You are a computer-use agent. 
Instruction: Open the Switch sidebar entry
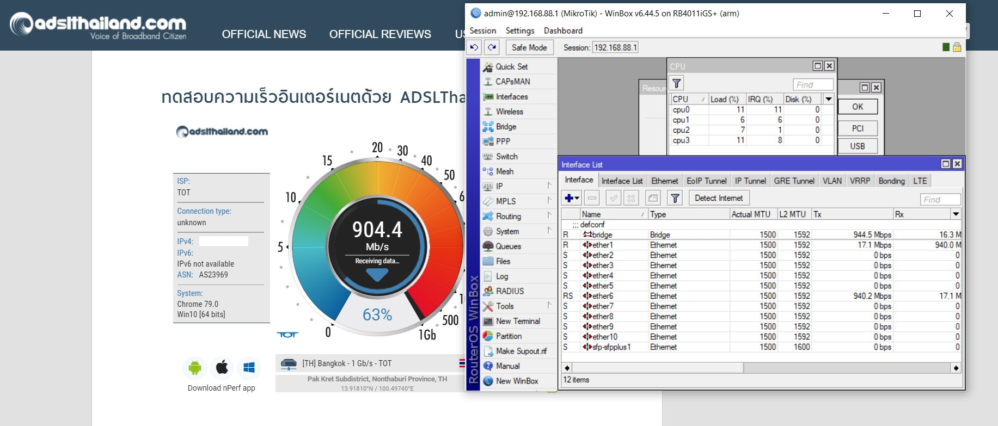[x=506, y=156]
